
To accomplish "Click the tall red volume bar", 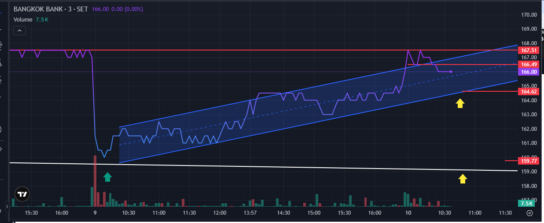I will click(x=95, y=181).
